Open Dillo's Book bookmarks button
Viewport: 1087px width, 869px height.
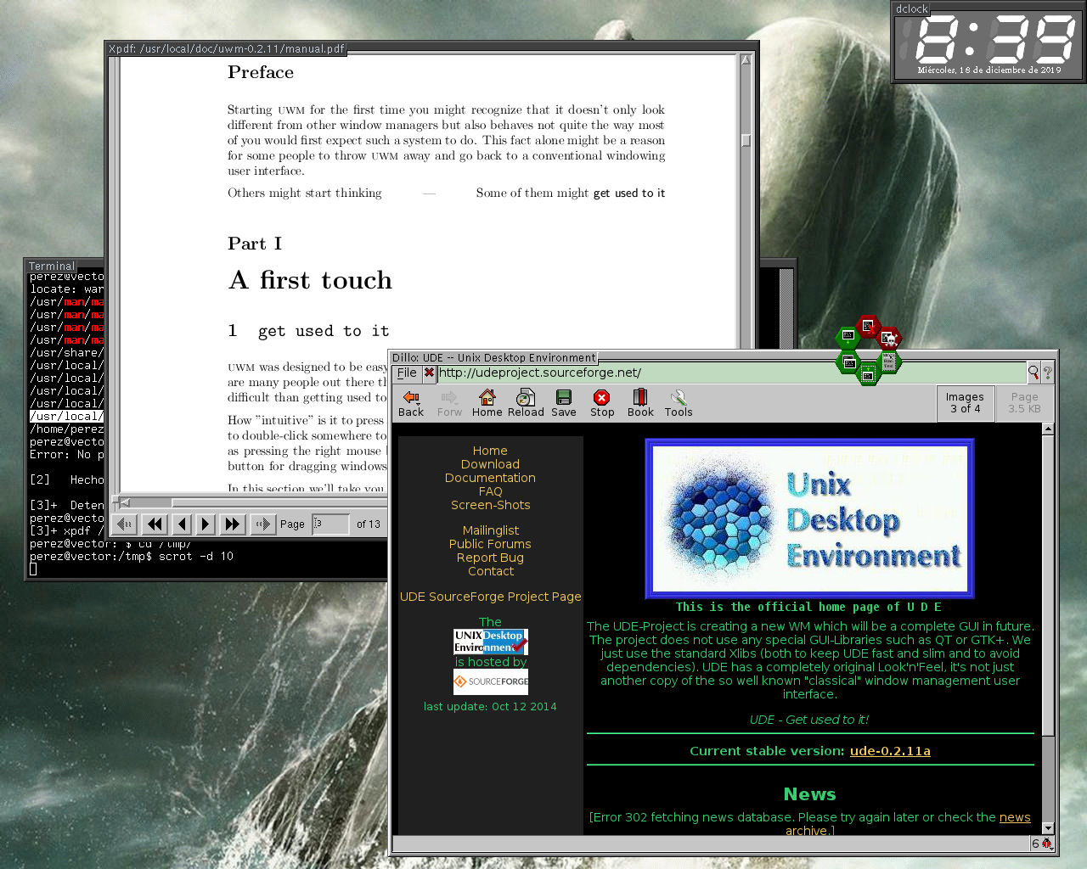click(640, 403)
